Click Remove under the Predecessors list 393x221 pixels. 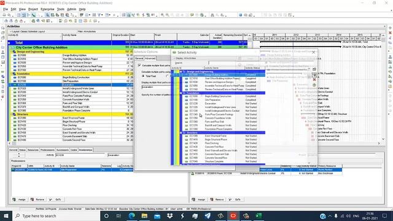tap(37, 200)
